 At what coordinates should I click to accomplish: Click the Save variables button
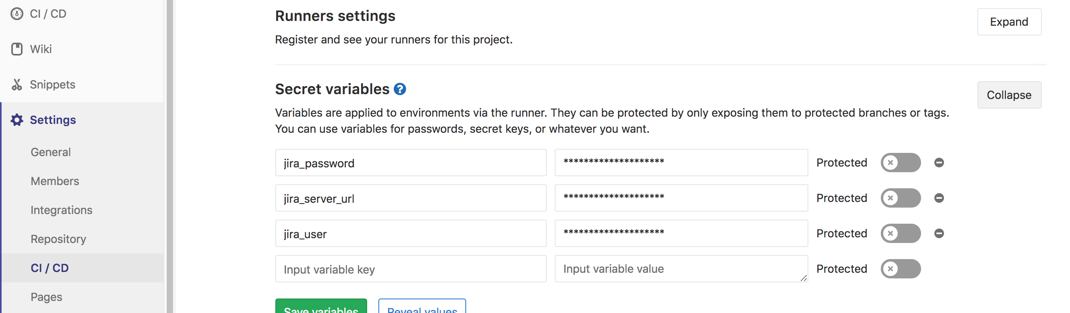coord(321,306)
